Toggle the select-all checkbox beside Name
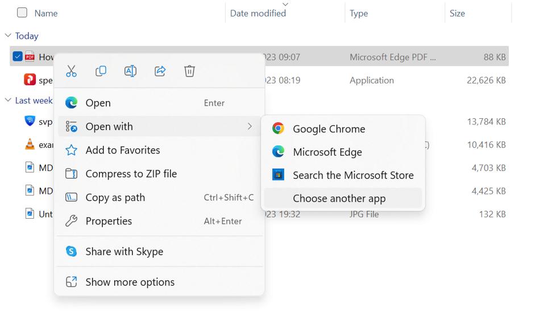Image resolution: width=544 pixels, height=321 pixels. [22, 12]
